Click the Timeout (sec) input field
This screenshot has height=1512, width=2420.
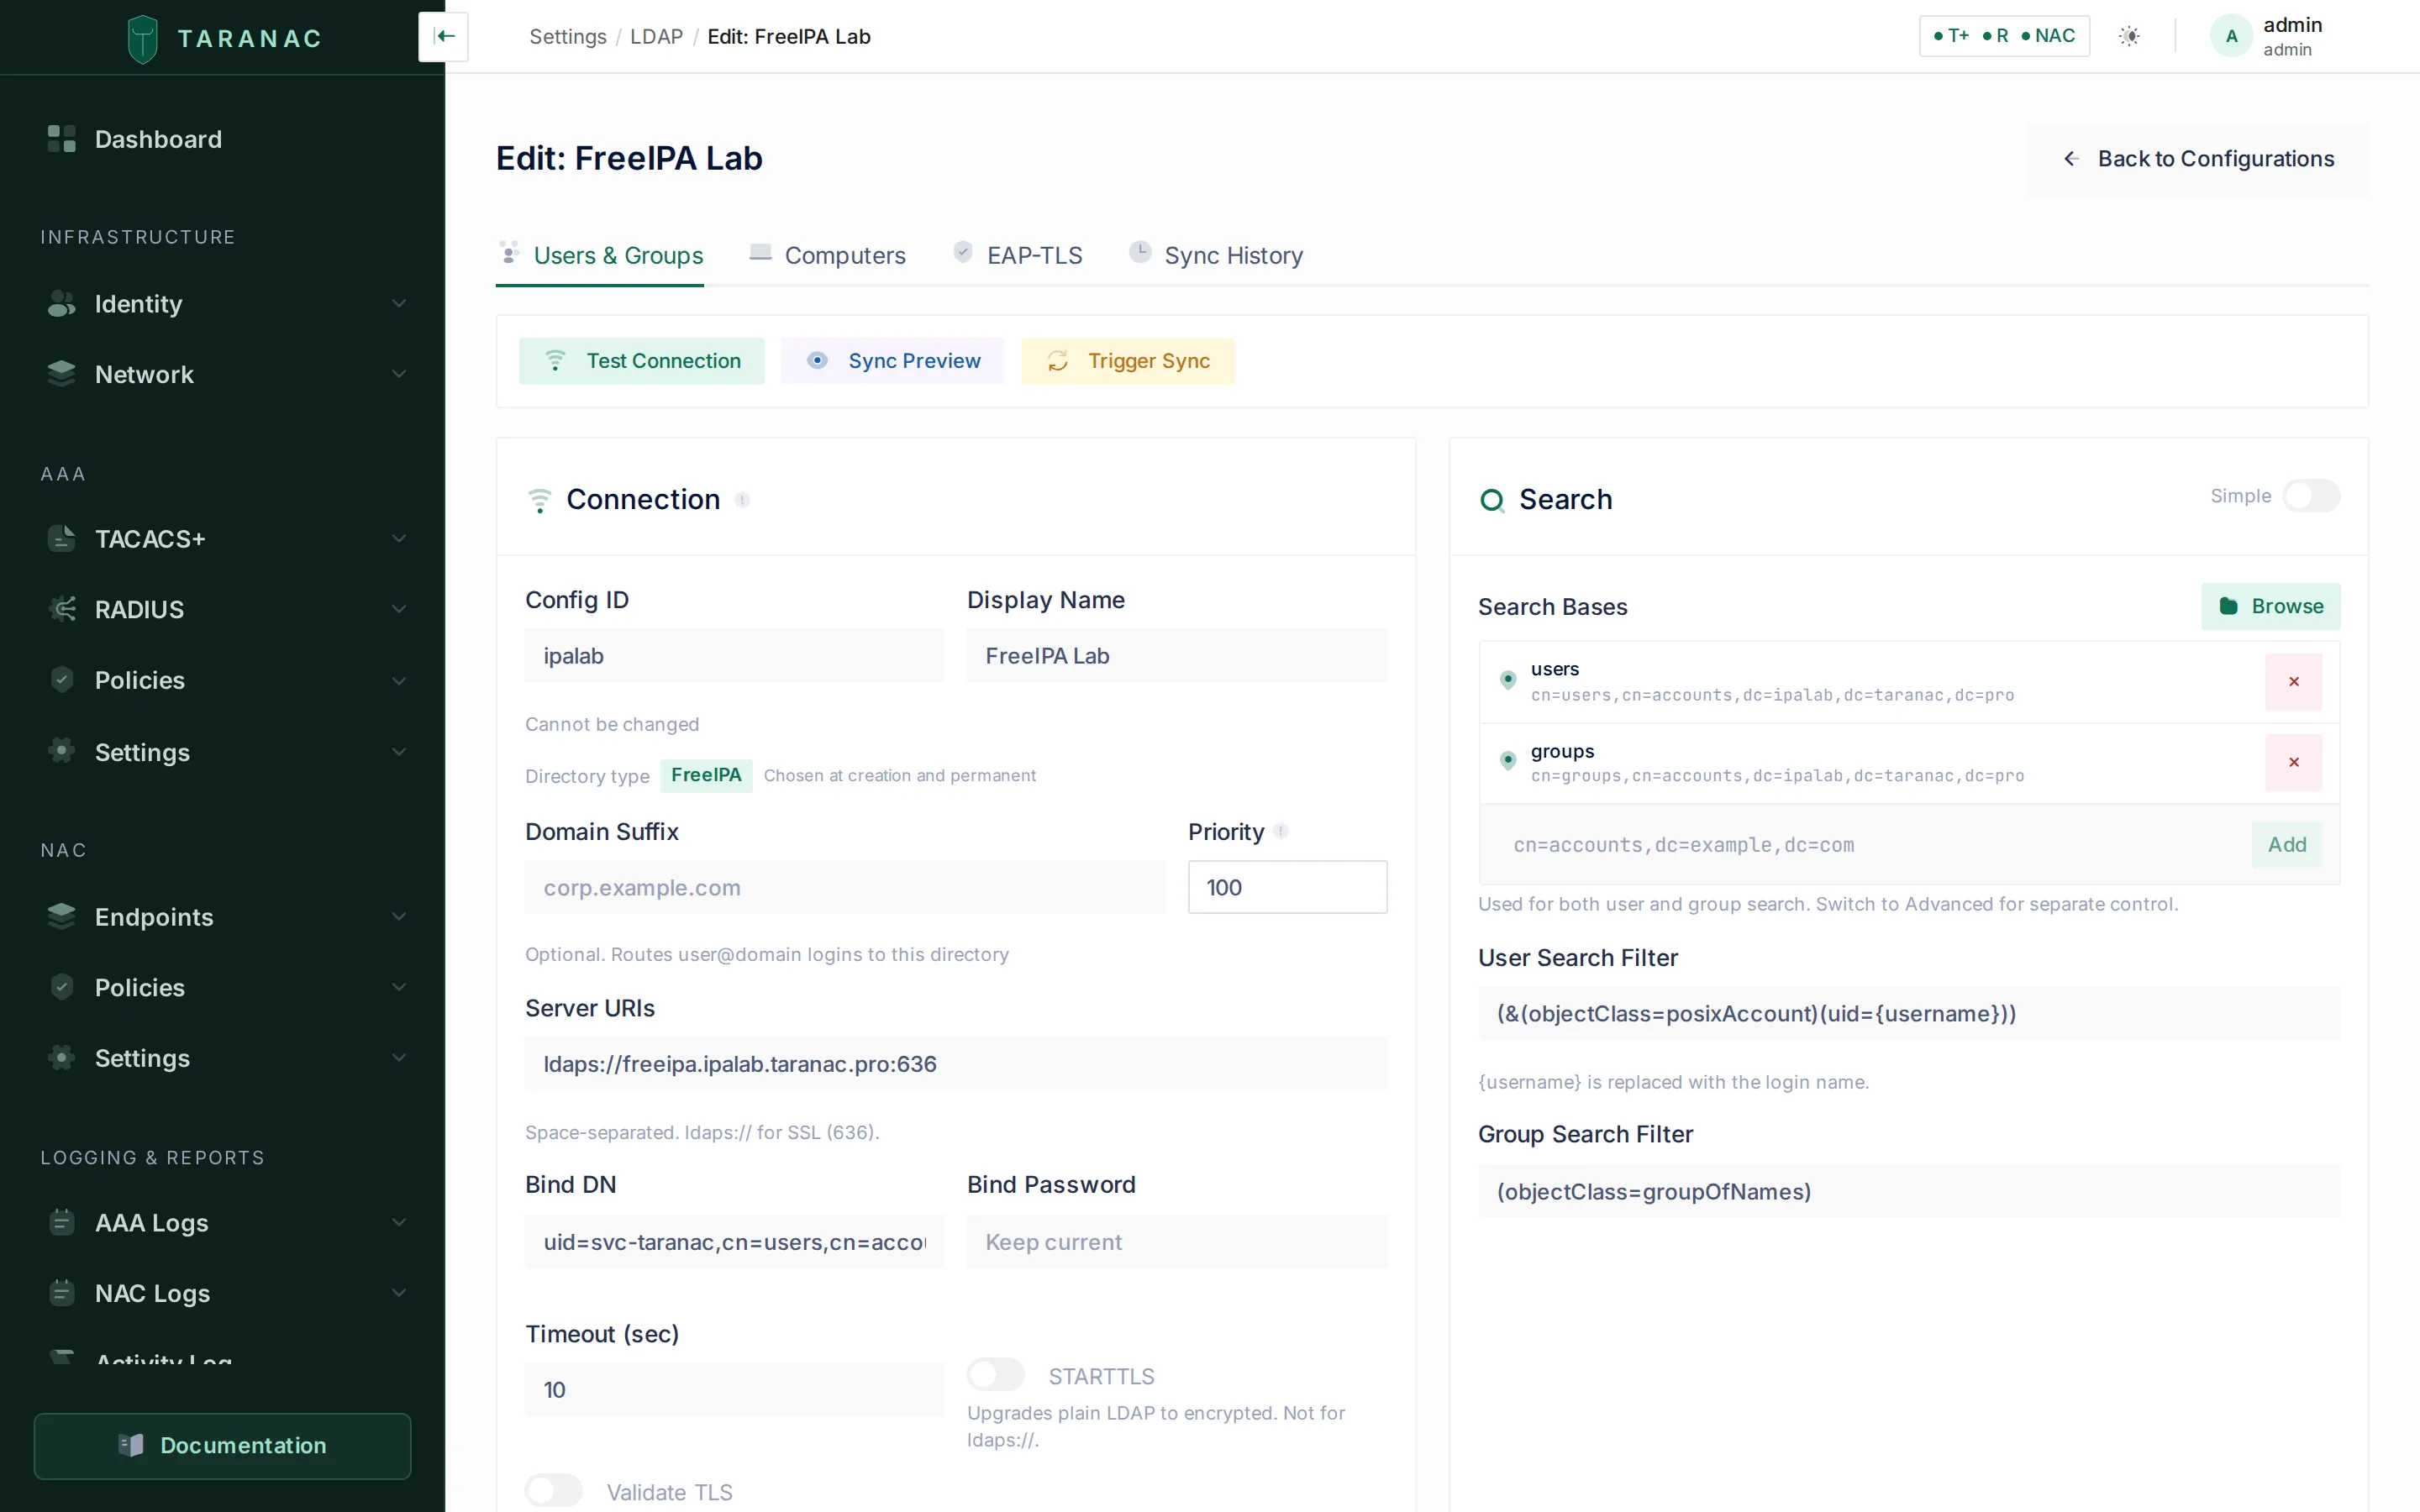point(734,1390)
